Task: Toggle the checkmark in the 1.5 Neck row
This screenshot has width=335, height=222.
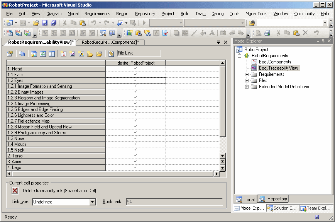Action: coord(136,150)
